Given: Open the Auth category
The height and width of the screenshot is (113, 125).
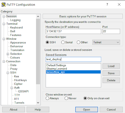Looking at the screenshot, I should pos(17,88).
